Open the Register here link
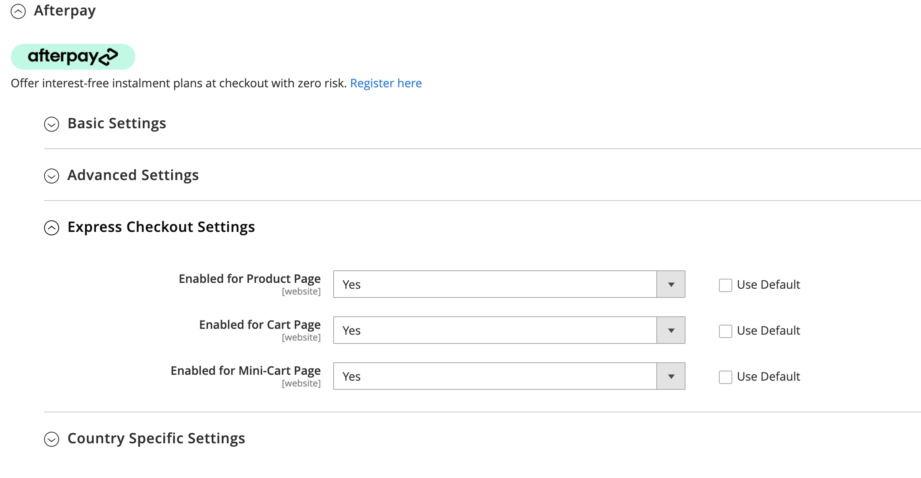 (386, 83)
